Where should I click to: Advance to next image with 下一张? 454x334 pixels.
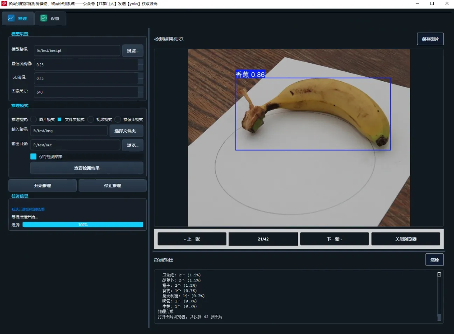(334, 239)
